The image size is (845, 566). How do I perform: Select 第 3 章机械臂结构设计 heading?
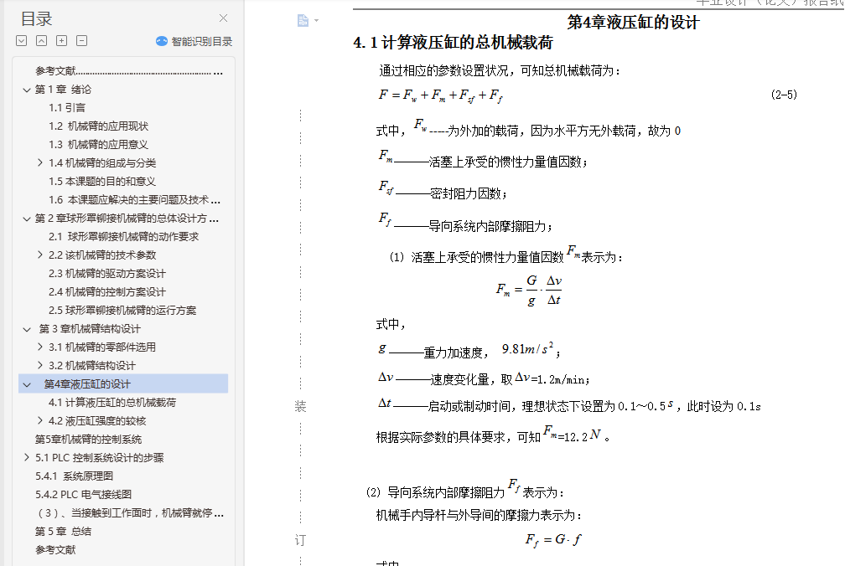pyautogui.click(x=90, y=329)
